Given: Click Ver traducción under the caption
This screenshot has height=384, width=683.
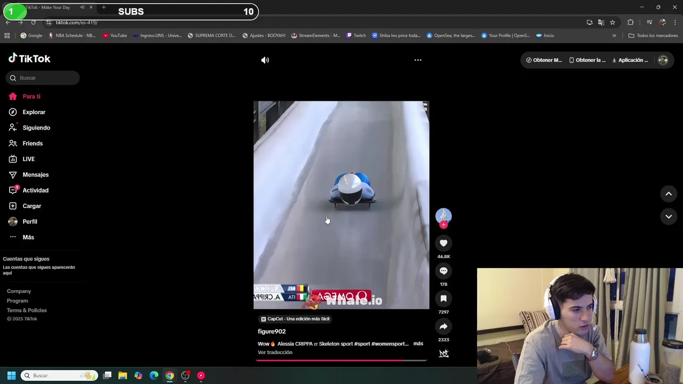Looking at the screenshot, I should pos(275,353).
